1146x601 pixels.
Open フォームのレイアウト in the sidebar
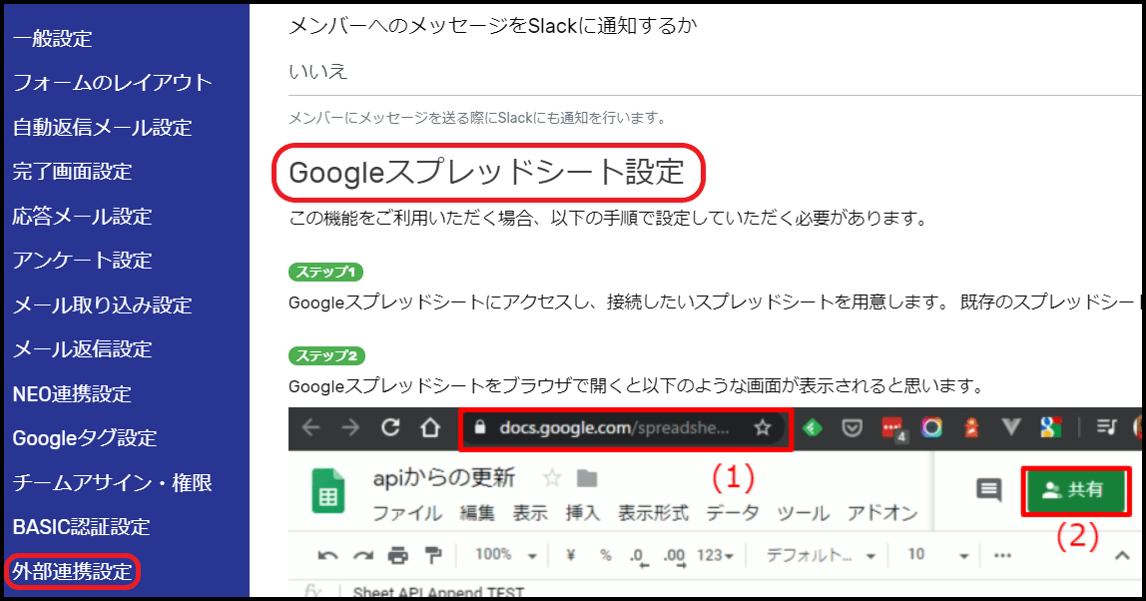pos(113,83)
